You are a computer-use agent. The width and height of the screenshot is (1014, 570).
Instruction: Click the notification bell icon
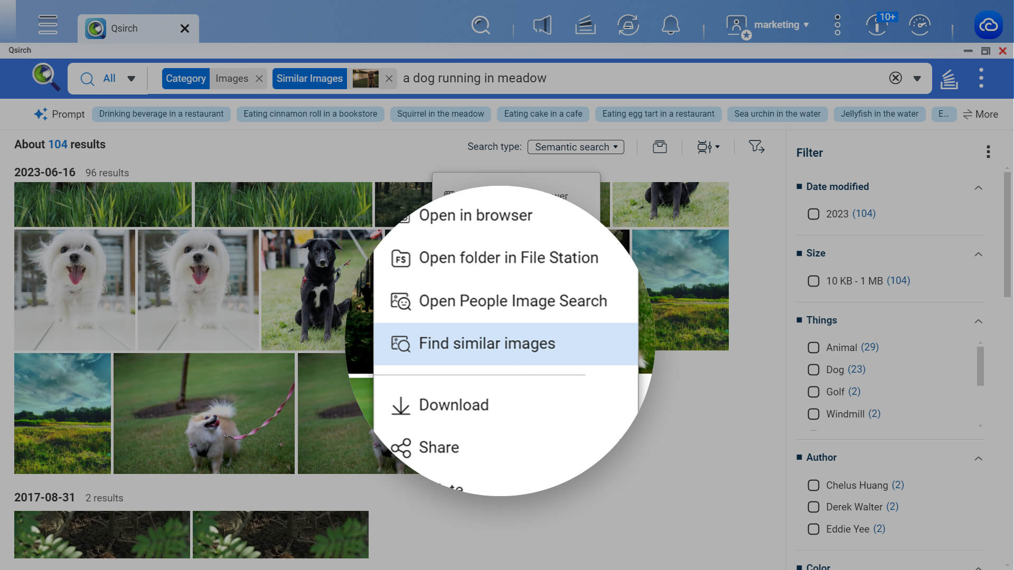670,25
